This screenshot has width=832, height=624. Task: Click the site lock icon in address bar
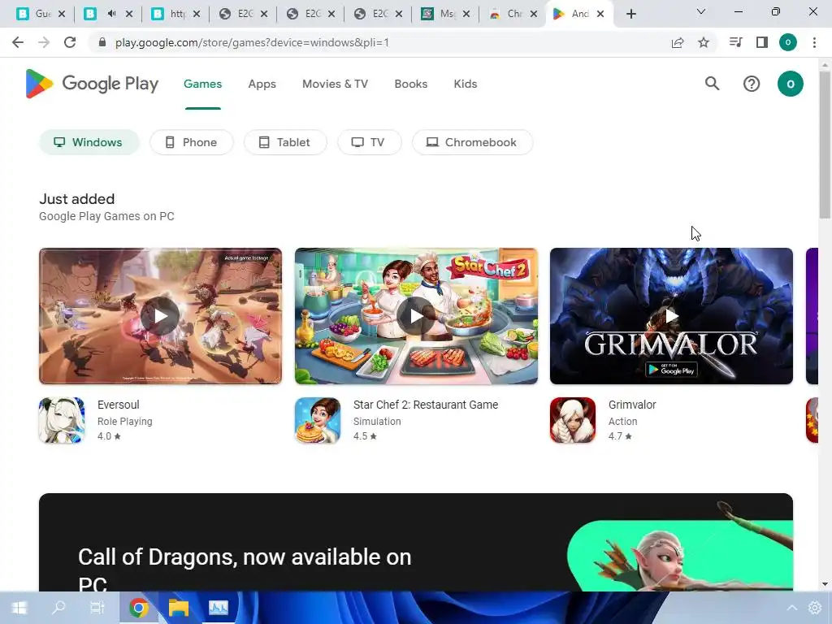pos(102,42)
